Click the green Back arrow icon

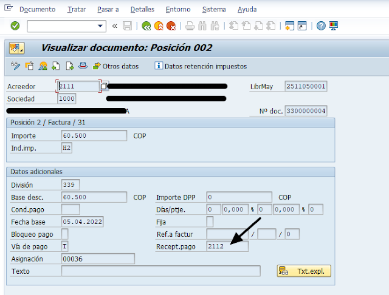146,26
